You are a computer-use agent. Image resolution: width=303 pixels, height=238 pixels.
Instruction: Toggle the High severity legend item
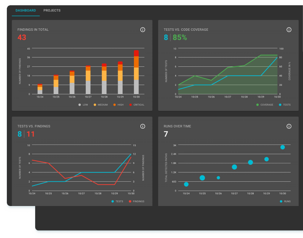(x=119, y=105)
